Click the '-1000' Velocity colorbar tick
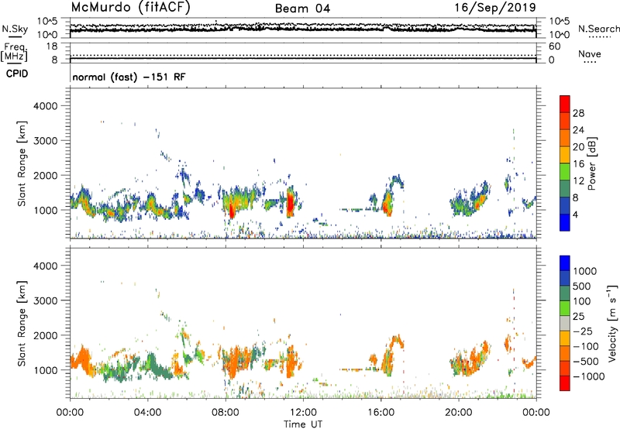 click(589, 376)
